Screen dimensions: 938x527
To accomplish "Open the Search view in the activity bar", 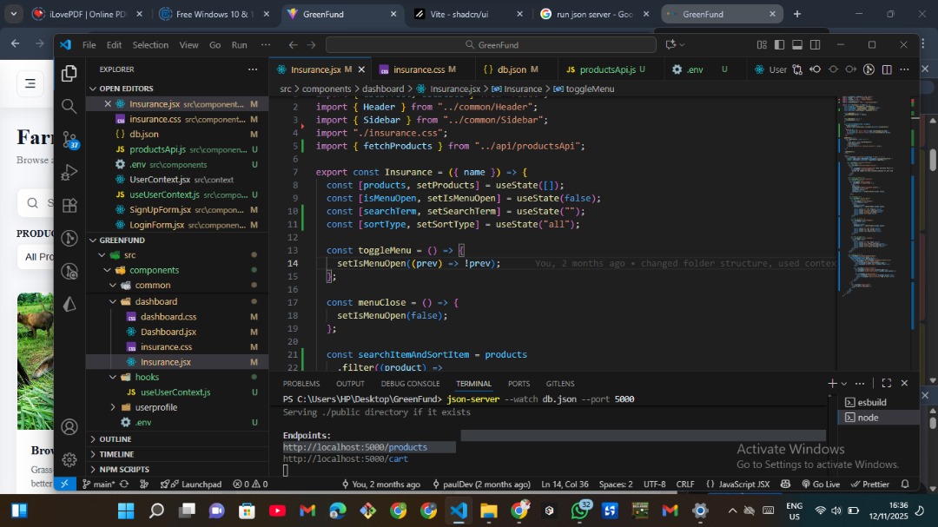I will tap(69, 106).
